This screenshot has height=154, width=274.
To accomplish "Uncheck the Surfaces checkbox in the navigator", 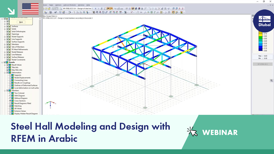I will coord(7,26).
